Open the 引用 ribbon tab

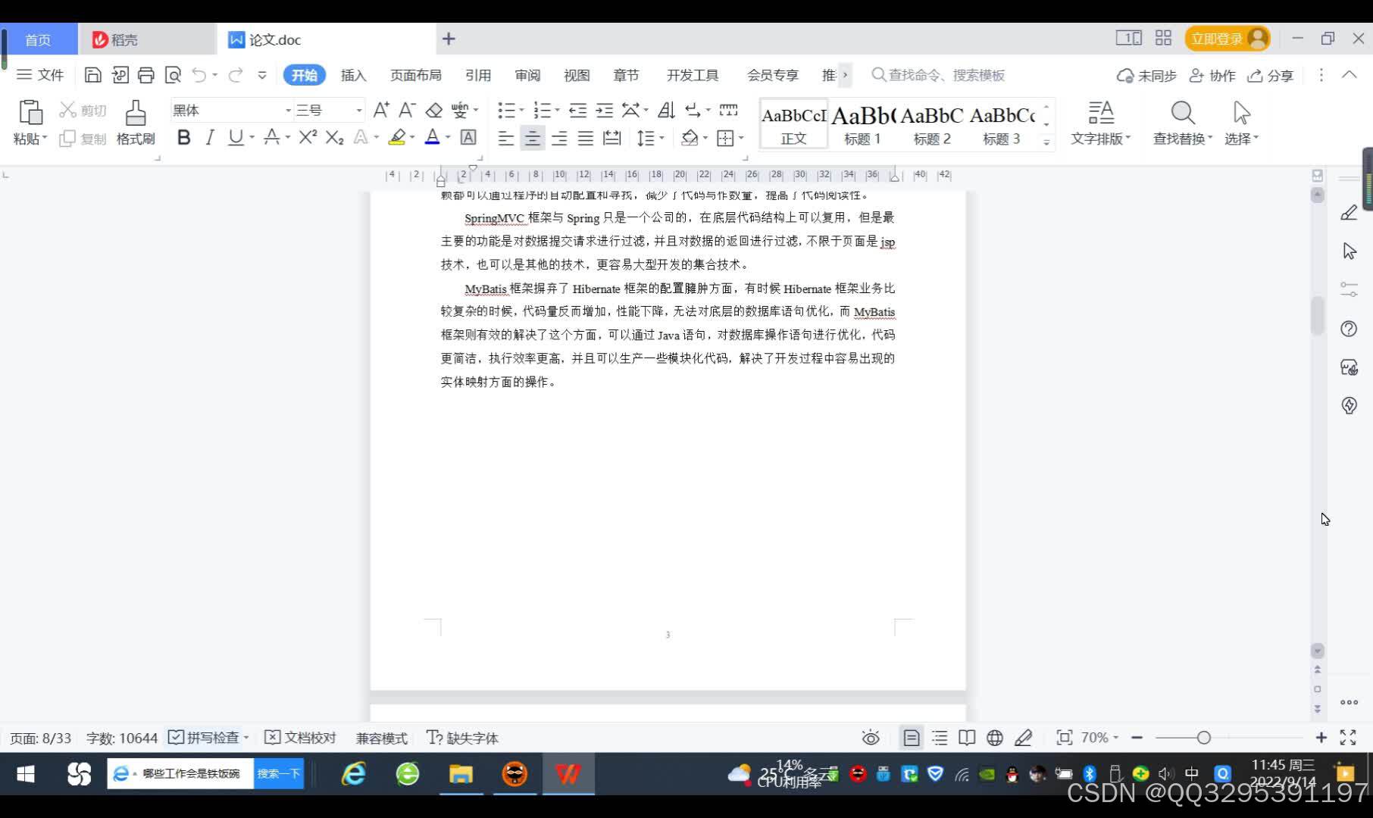[477, 75]
